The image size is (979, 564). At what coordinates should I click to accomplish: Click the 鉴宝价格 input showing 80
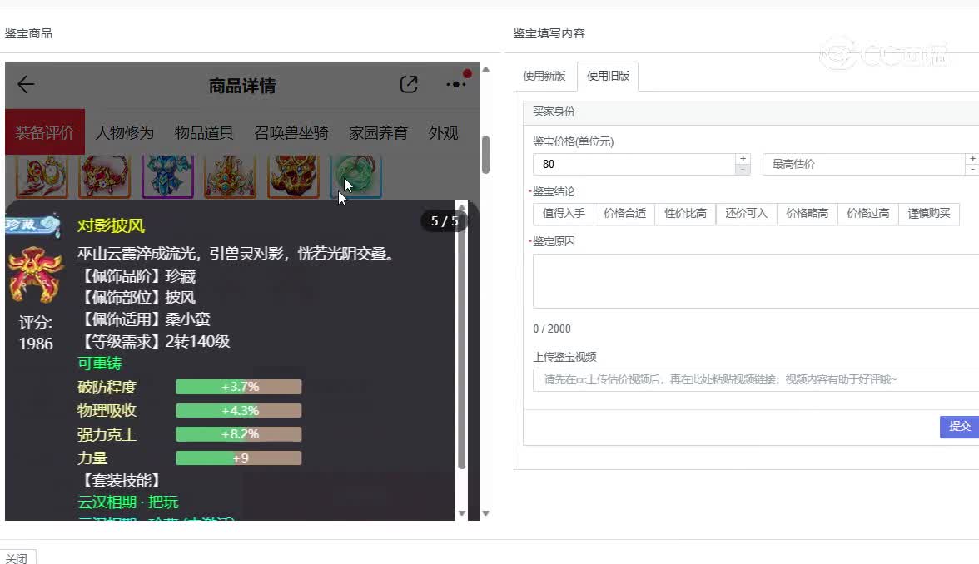(635, 164)
